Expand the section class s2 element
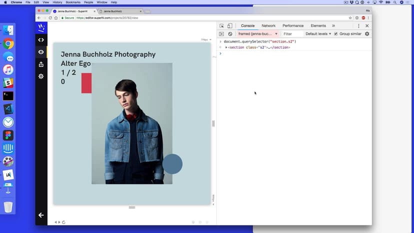Screen dimensions: 414x233 [226, 47]
